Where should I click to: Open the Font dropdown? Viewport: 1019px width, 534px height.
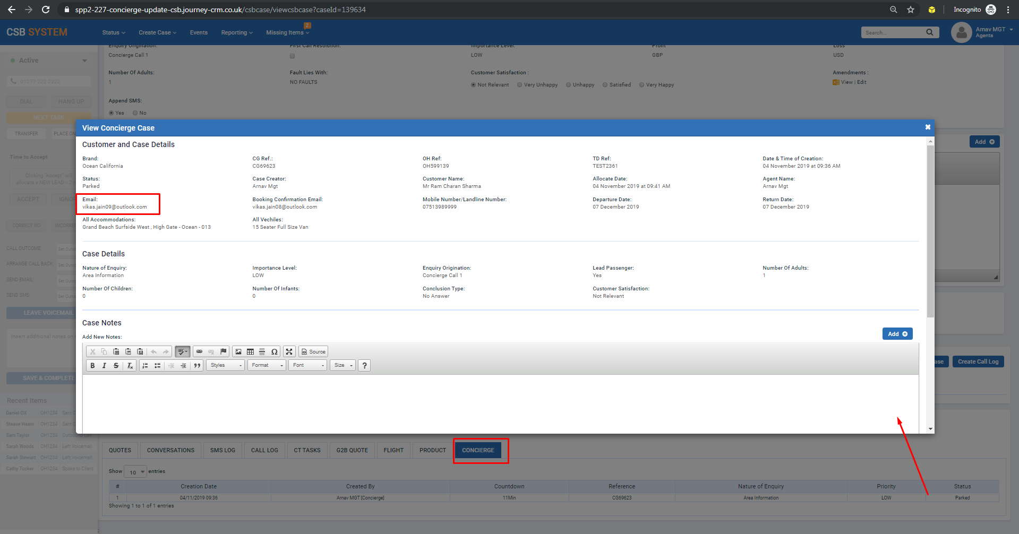pos(307,365)
